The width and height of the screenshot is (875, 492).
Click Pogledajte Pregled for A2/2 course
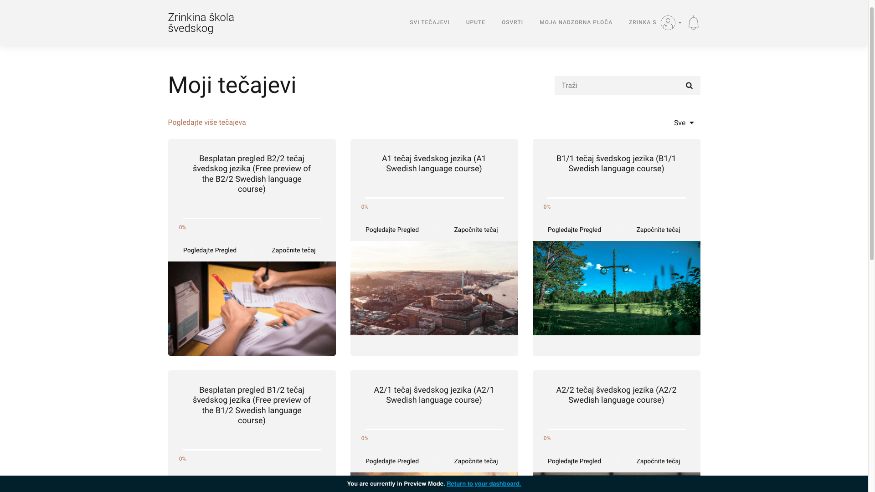[x=574, y=461]
